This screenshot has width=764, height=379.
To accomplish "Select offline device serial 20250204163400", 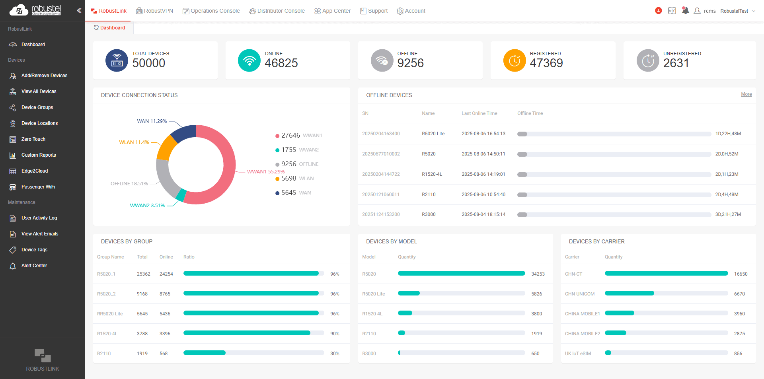I will (381, 134).
